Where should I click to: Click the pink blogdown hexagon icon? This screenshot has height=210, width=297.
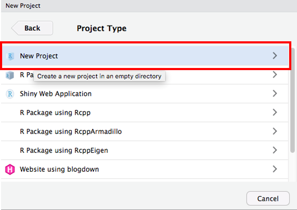(x=10, y=169)
